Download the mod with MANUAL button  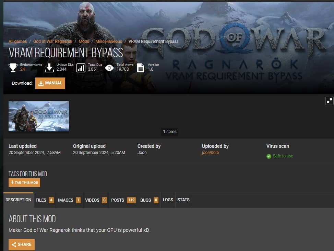pos(50,83)
